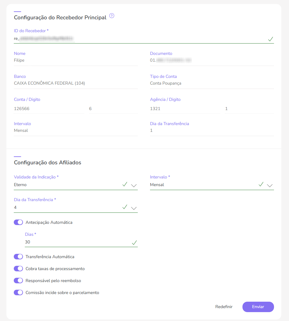Click the help icon beside Configuração do Recebedor Principal

tap(112, 16)
